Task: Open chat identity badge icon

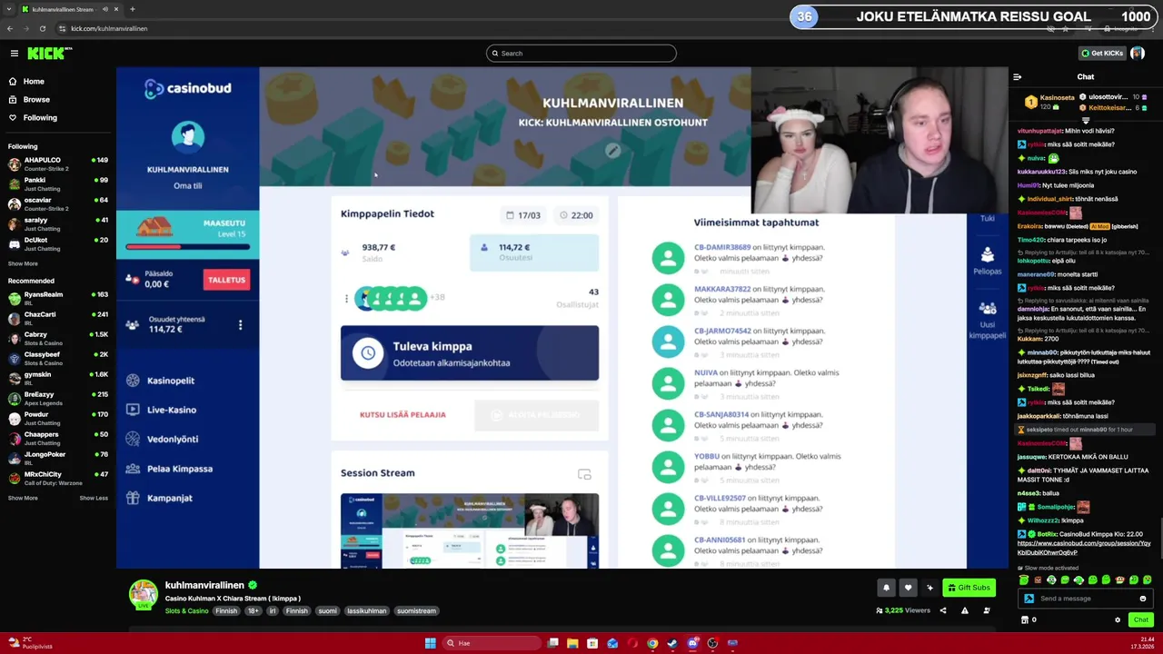Action: (x=1029, y=599)
